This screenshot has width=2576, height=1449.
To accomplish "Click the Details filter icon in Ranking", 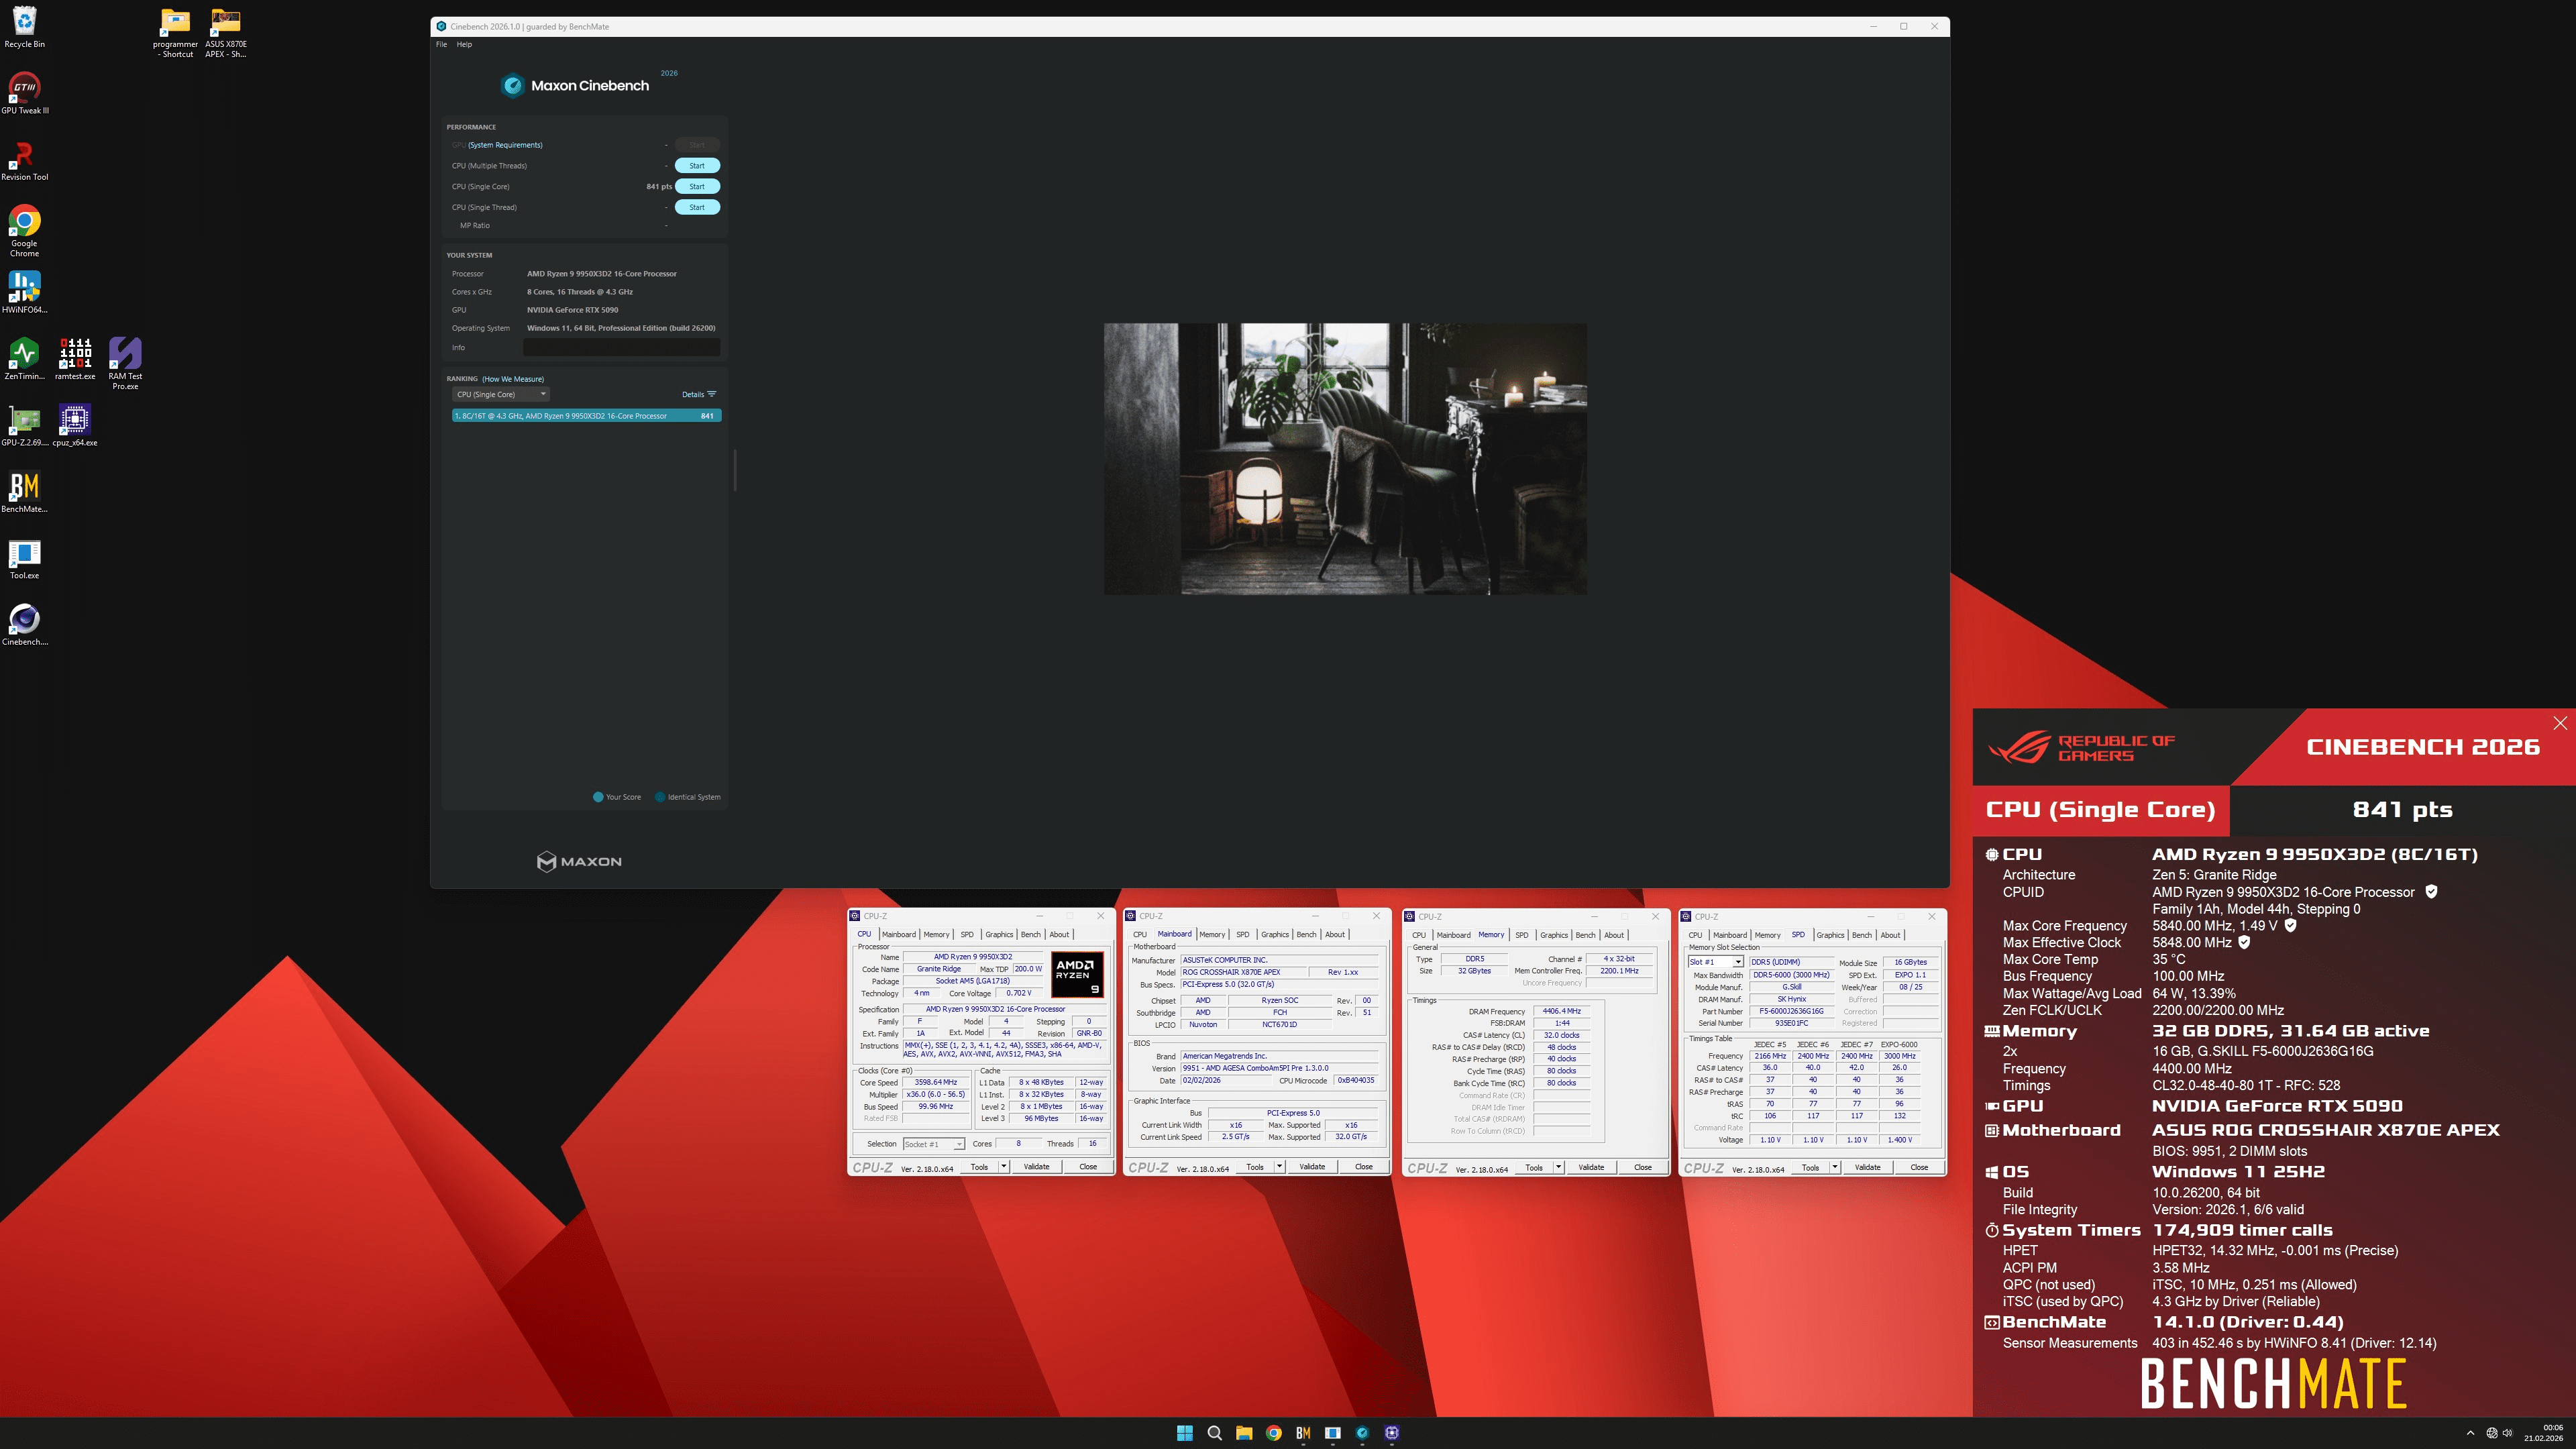I will click(712, 394).
